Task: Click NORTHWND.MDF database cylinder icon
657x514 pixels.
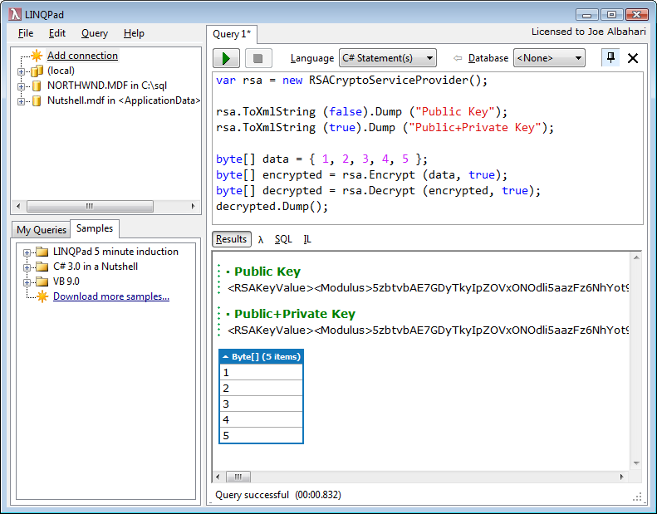Action: pyautogui.click(x=37, y=86)
